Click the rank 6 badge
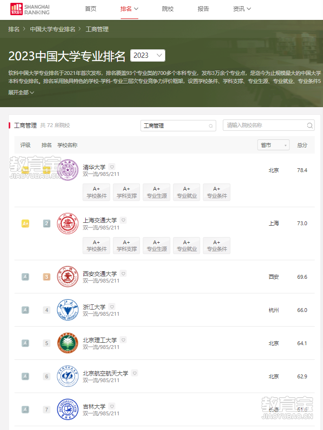323x430 pixels. tap(46, 376)
